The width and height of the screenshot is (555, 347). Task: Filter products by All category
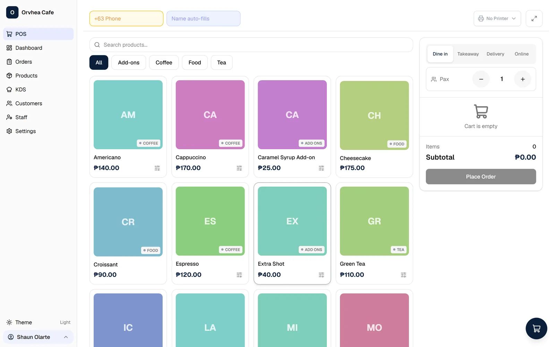tap(99, 62)
